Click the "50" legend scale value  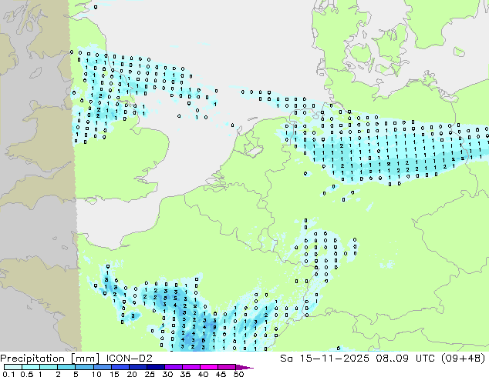click(x=239, y=374)
